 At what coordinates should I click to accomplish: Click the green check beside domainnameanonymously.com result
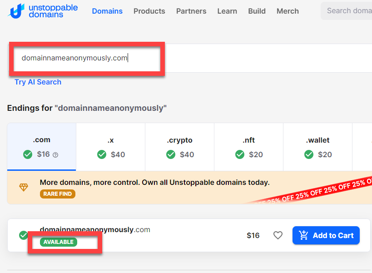point(23,235)
